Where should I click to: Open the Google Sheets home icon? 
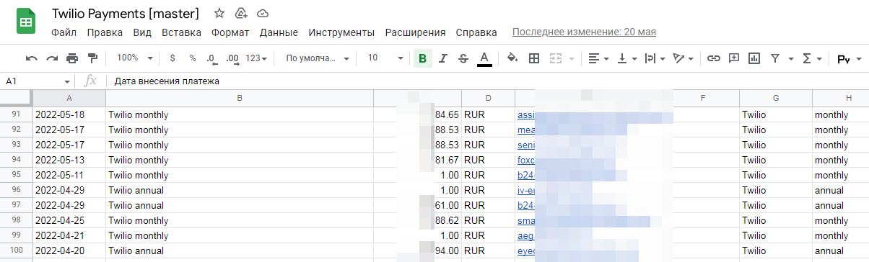pos(26,22)
